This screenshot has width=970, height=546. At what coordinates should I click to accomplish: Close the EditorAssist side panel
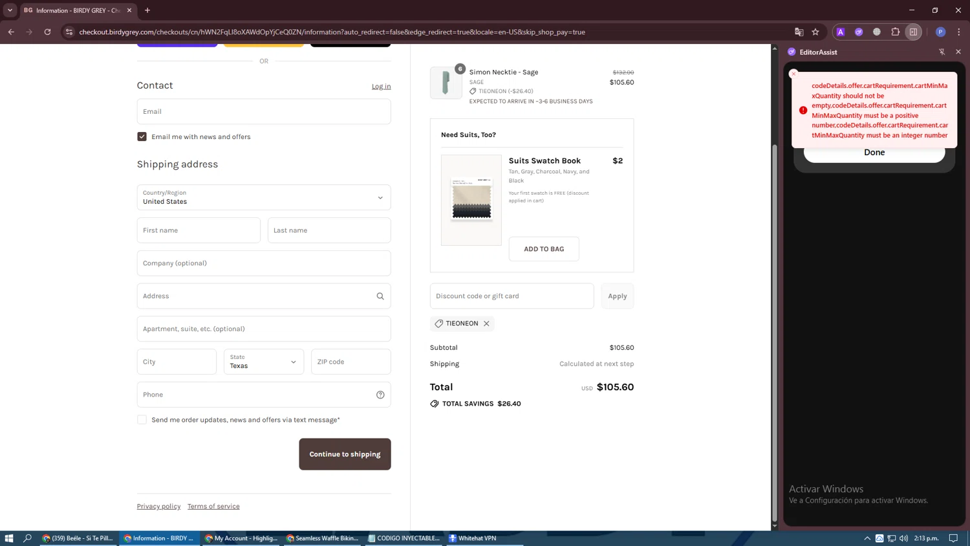(x=958, y=52)
